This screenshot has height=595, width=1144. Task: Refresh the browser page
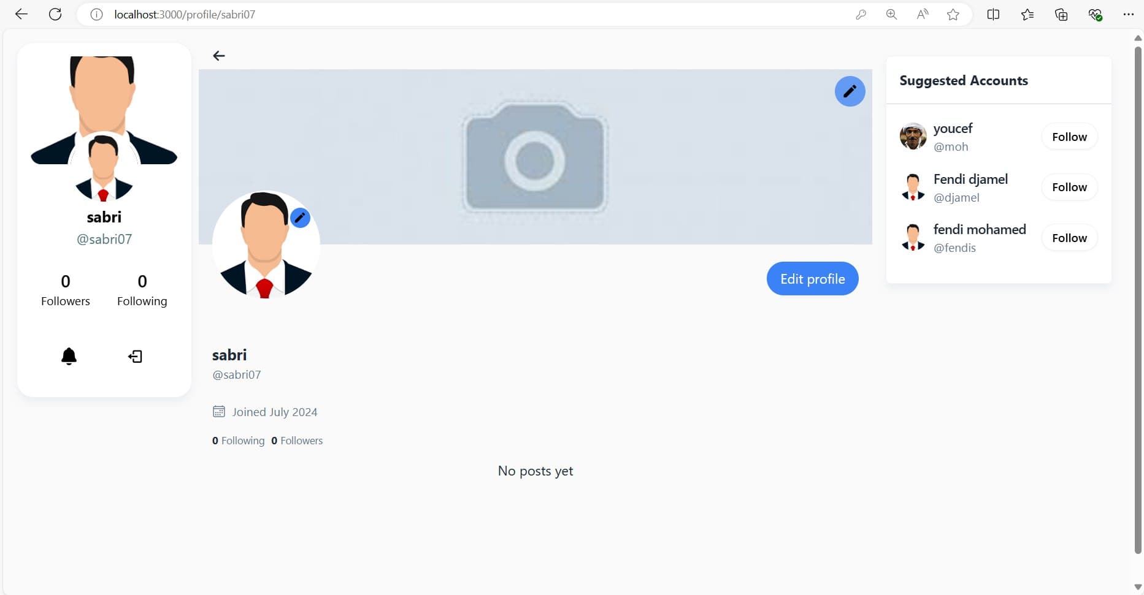coord(55,14)
